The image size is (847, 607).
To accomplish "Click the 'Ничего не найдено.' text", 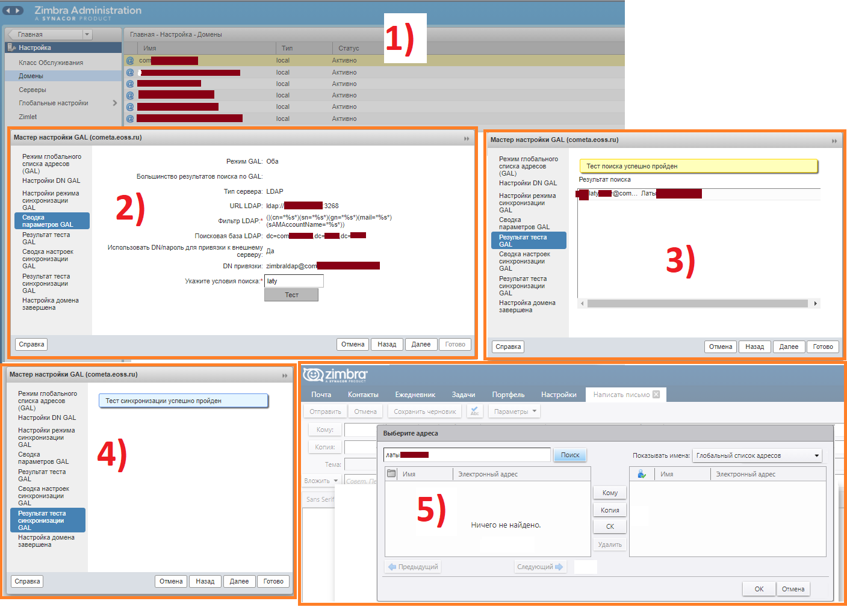I will 506,525.
